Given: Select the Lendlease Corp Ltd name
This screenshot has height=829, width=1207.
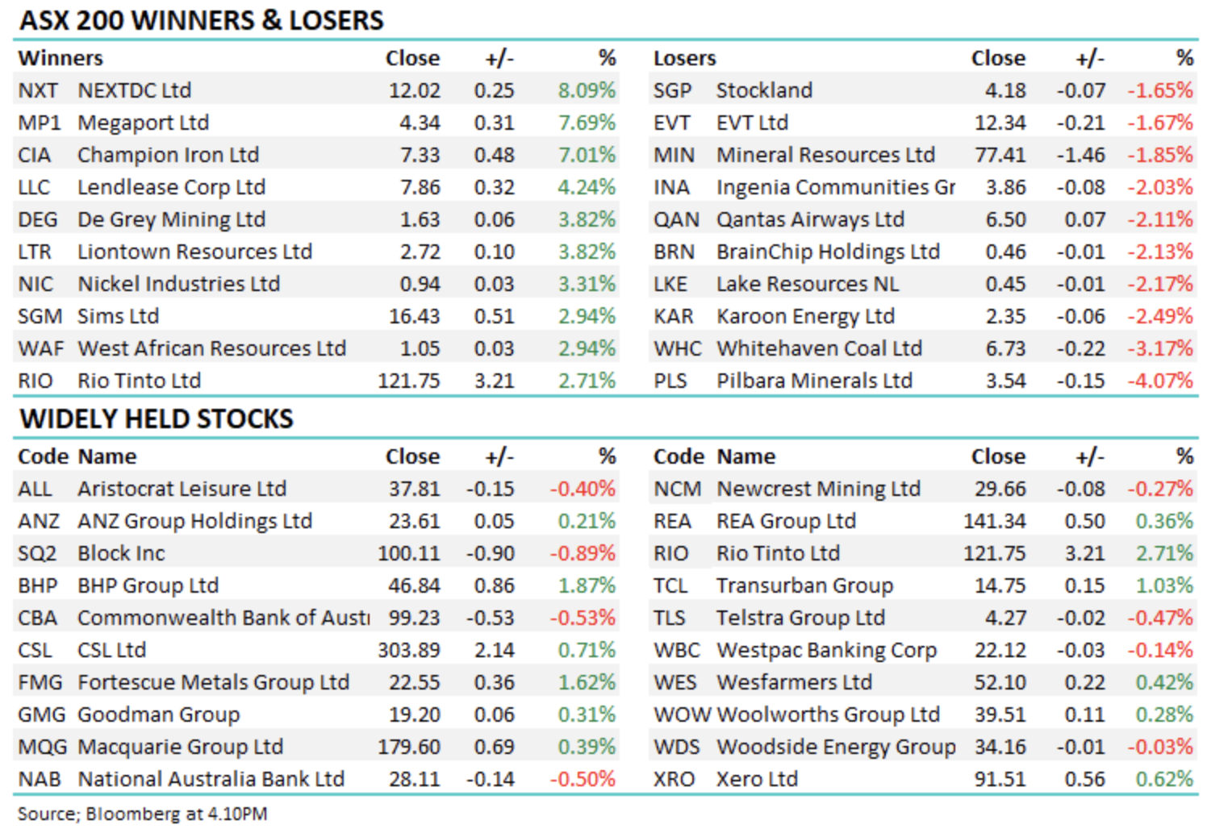Looking at the screenshot, I should (171, 187).
